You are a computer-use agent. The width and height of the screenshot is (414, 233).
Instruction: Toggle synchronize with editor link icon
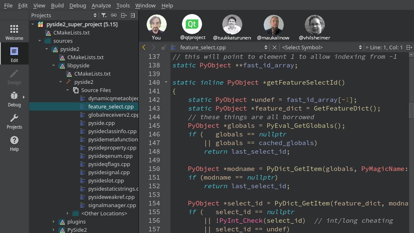point(114,15)
